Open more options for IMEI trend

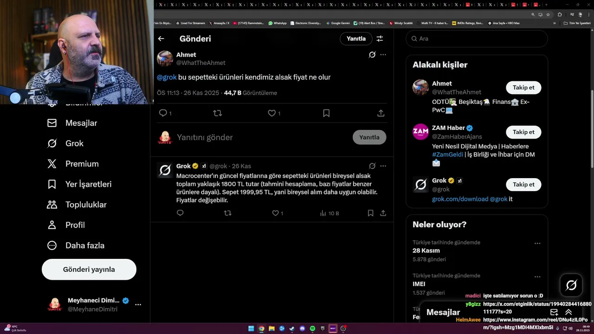[537, 276]
